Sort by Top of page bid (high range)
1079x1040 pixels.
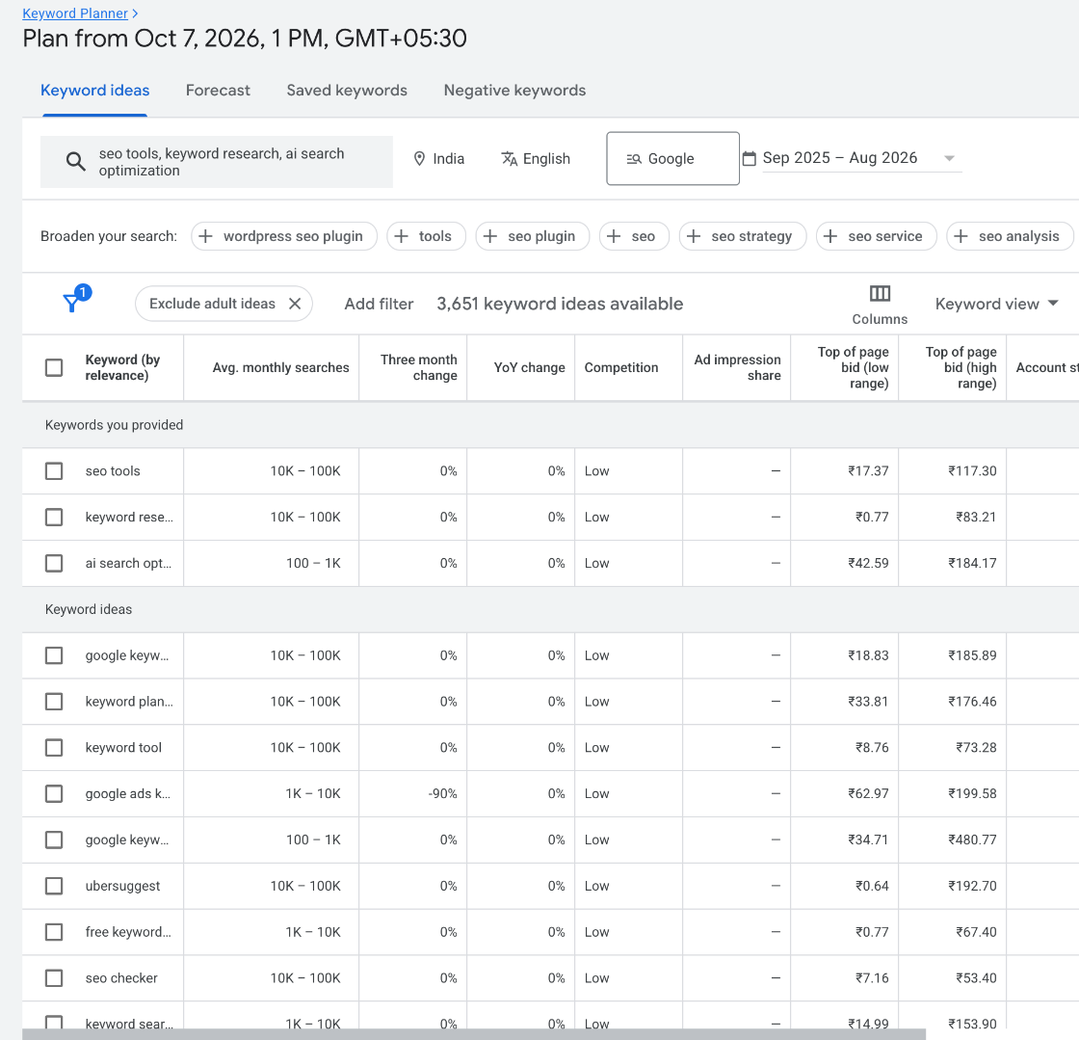tap(961, 367)
